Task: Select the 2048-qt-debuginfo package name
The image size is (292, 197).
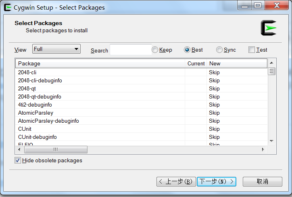Action: [x=40, y=96]
